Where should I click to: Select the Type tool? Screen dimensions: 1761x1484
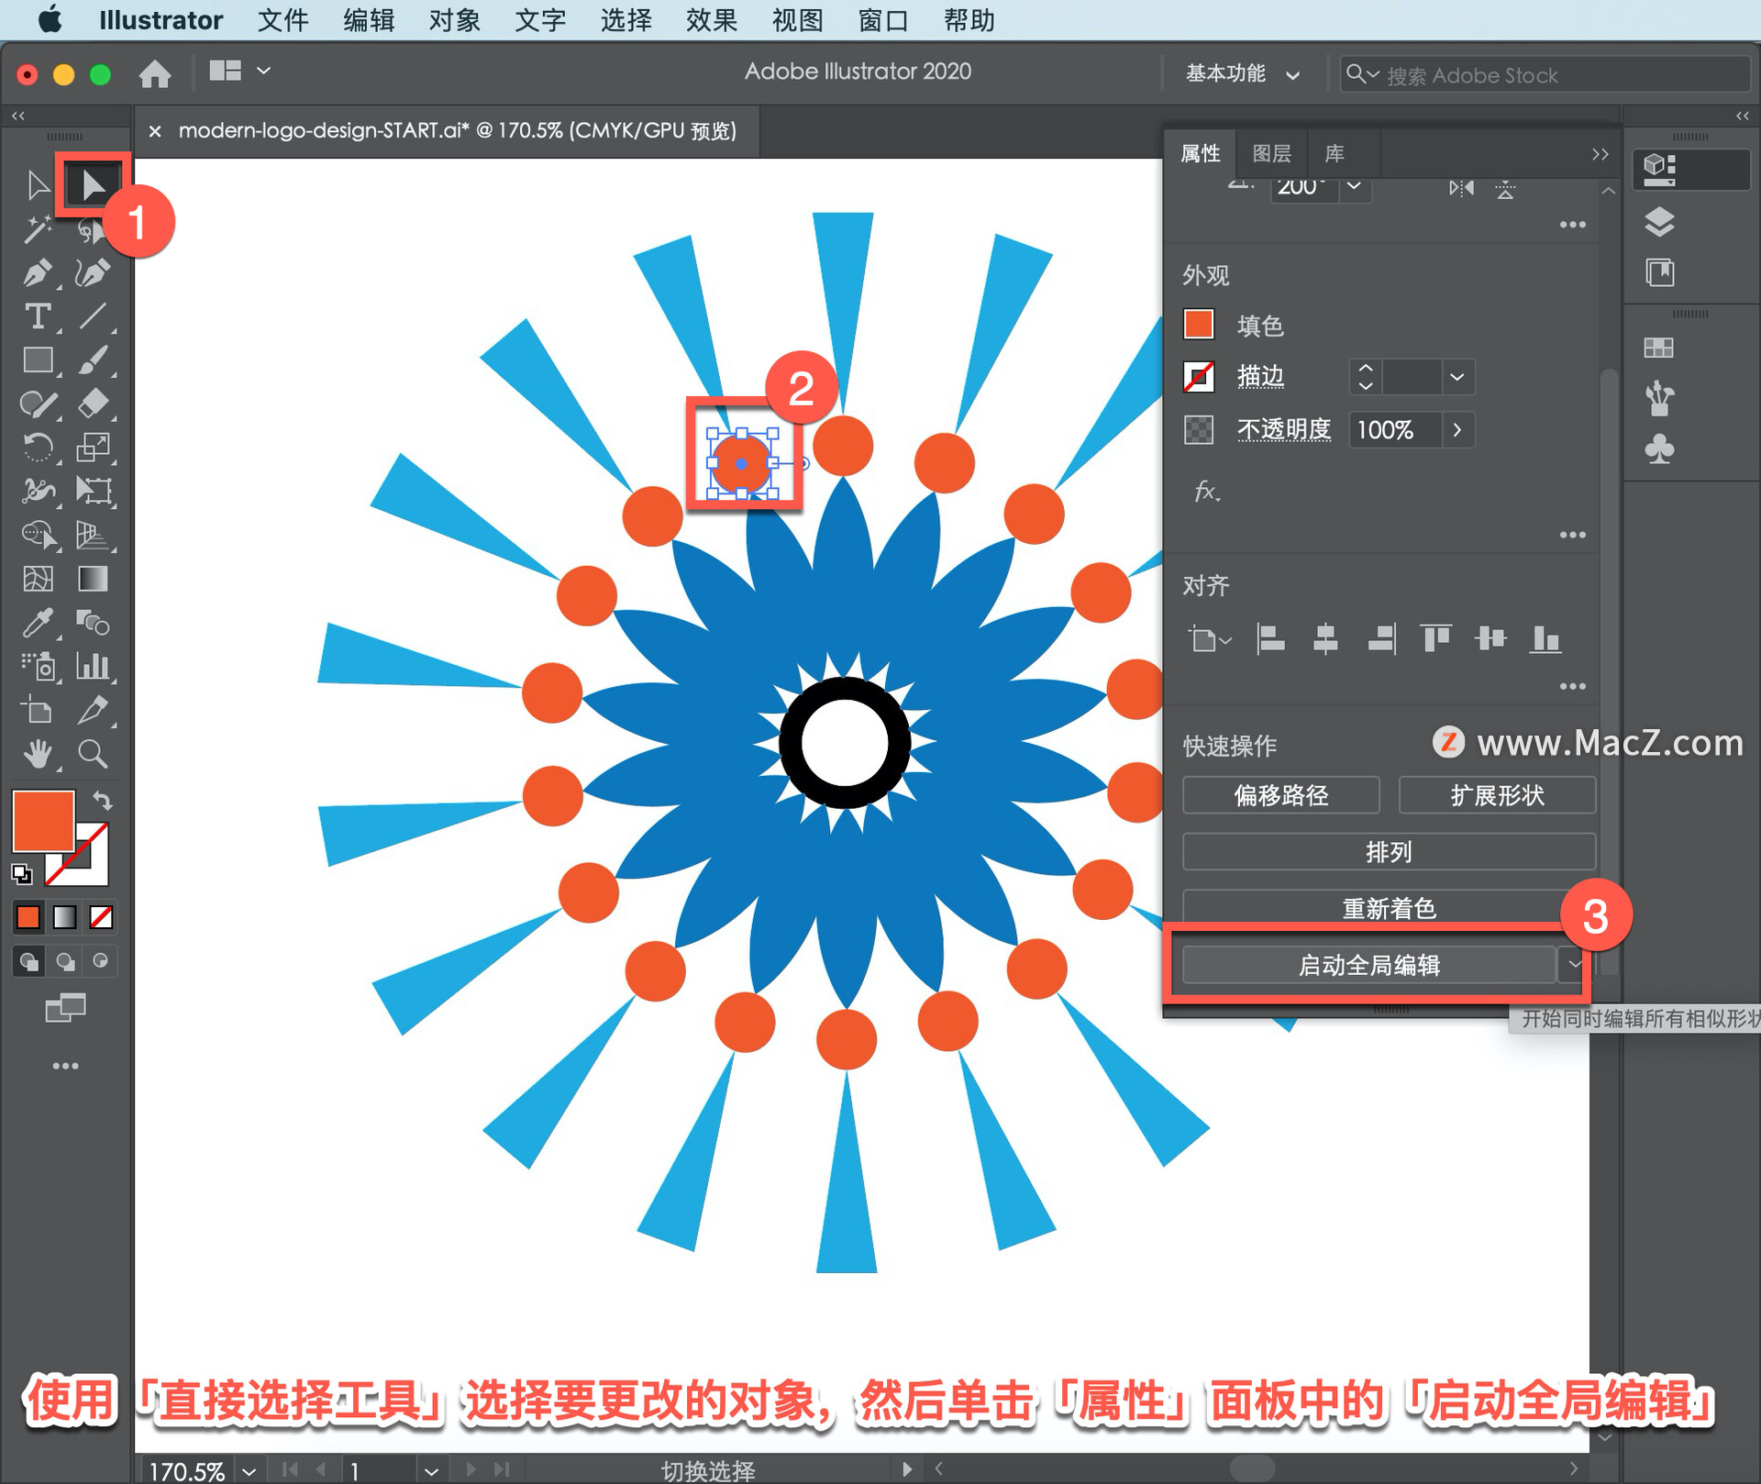(38, 316)
